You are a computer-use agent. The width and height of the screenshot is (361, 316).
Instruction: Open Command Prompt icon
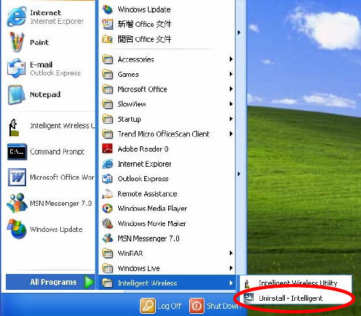[17, 151]
